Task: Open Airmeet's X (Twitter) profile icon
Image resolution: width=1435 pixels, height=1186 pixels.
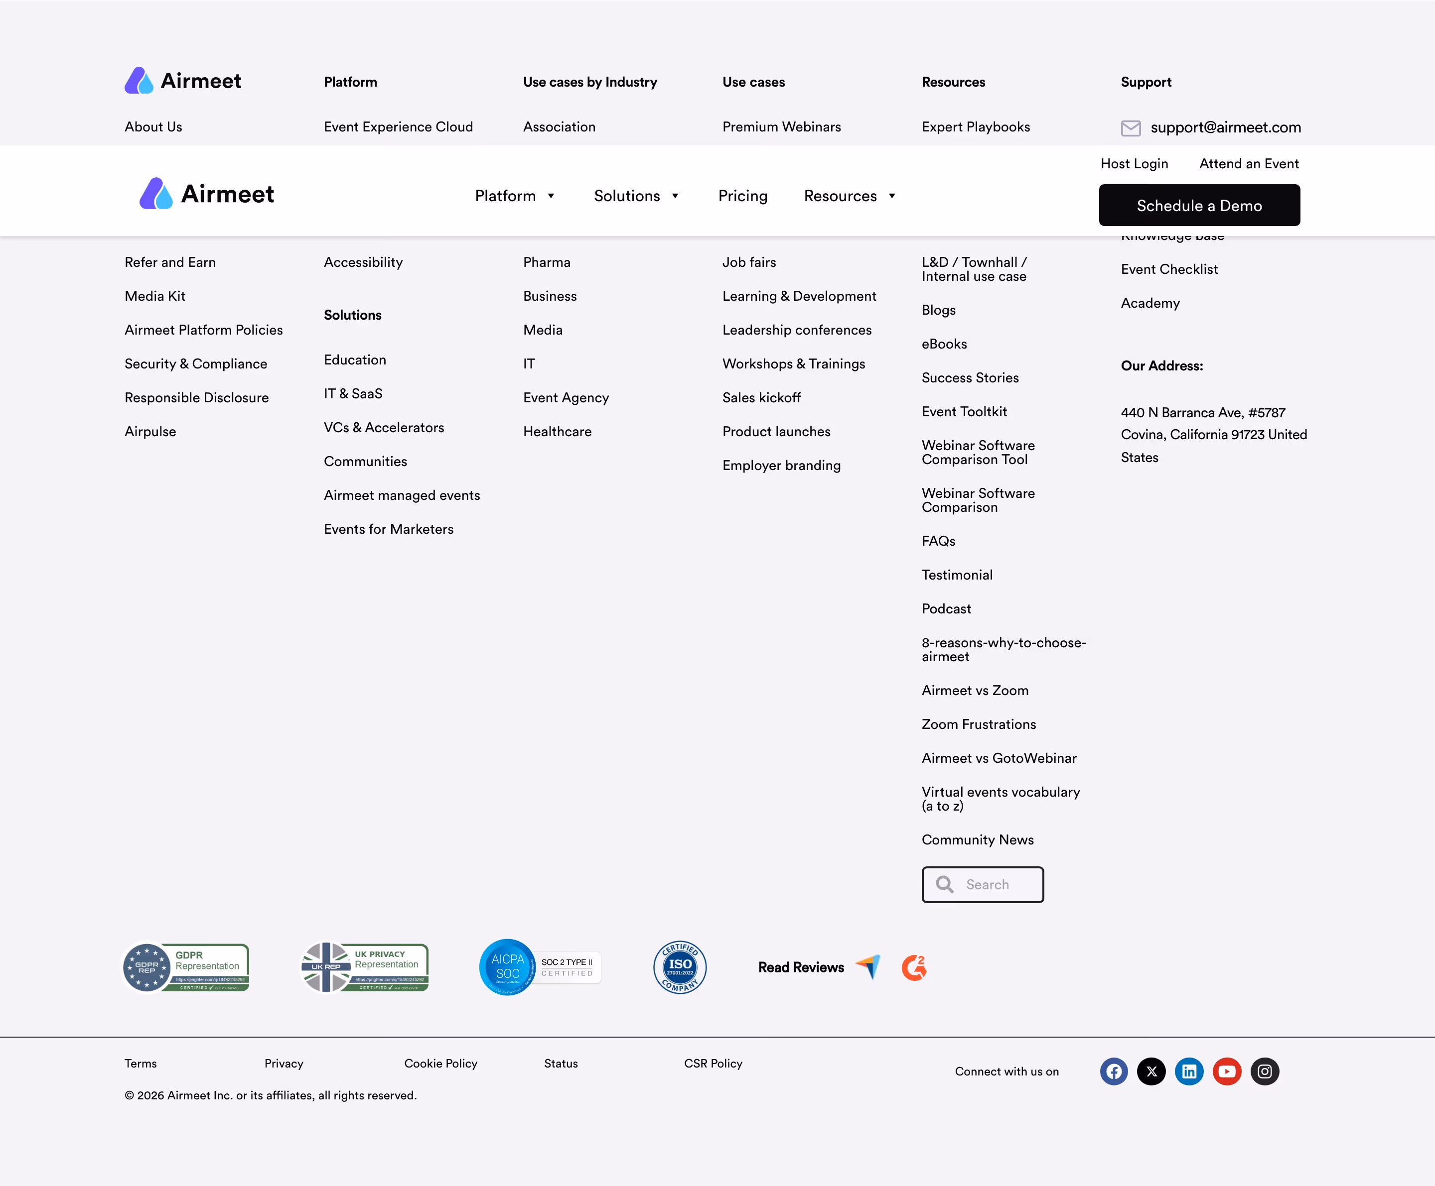Action: pyautogui.click(x=1151, y=1071)
